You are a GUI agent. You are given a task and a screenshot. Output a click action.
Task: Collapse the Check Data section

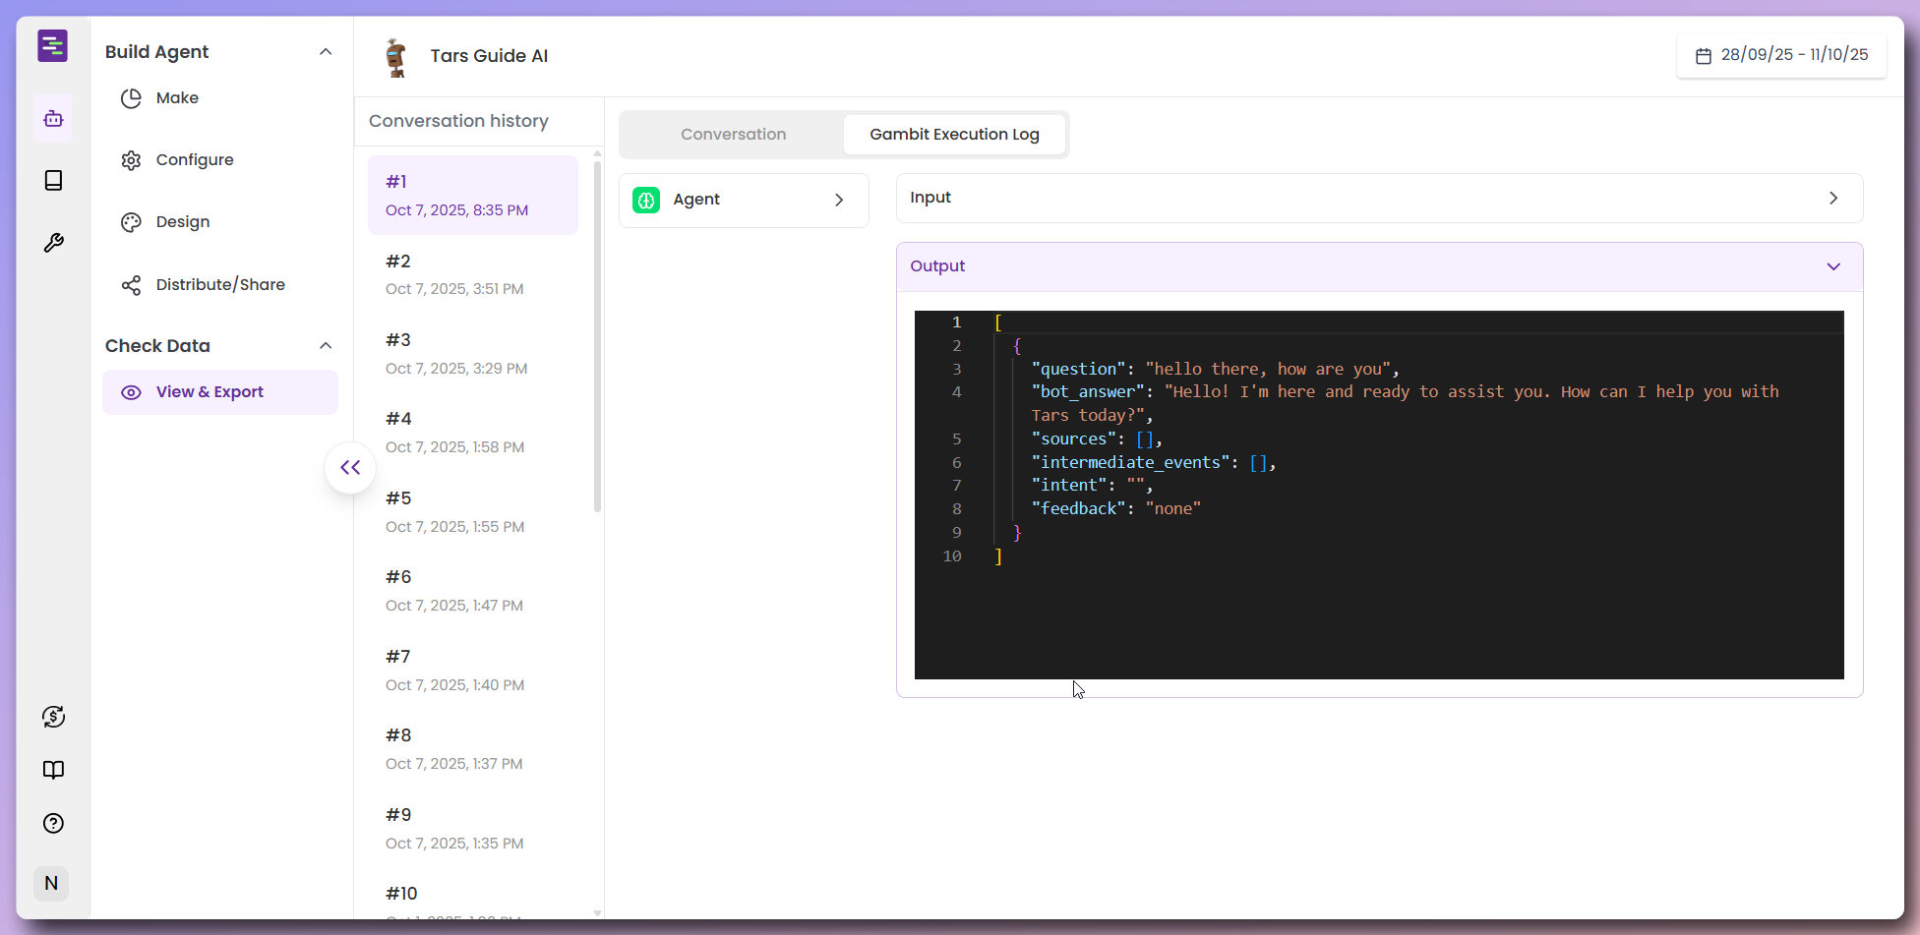pos(326,346)
